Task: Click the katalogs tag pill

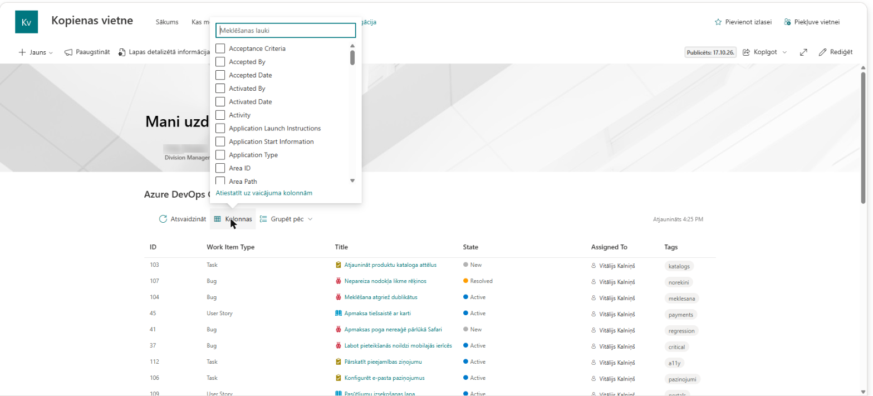Action: pos(679,266)
